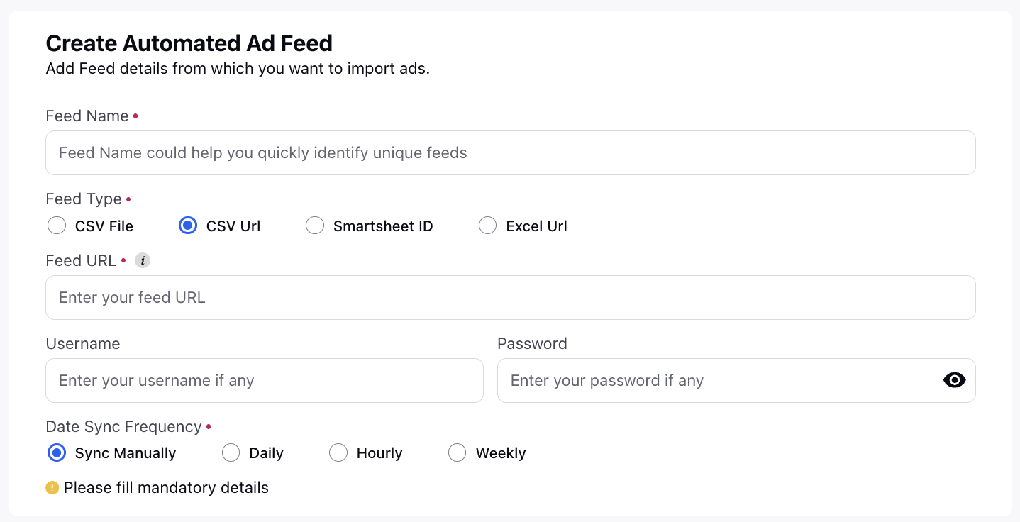Set sync frequency to Daily

point(231,453)
